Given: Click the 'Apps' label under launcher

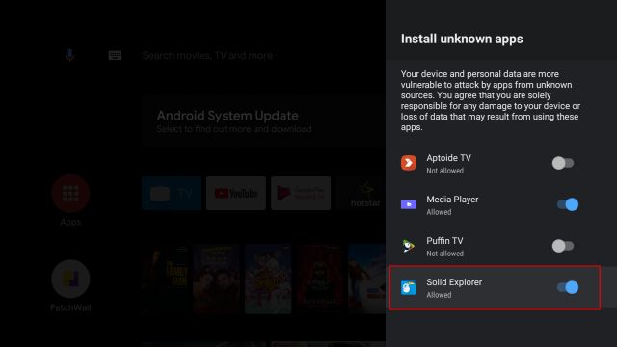Looking at the screenshot, I should click(70, 222).
